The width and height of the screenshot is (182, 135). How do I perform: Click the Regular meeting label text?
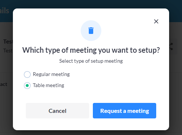(51, 75)
